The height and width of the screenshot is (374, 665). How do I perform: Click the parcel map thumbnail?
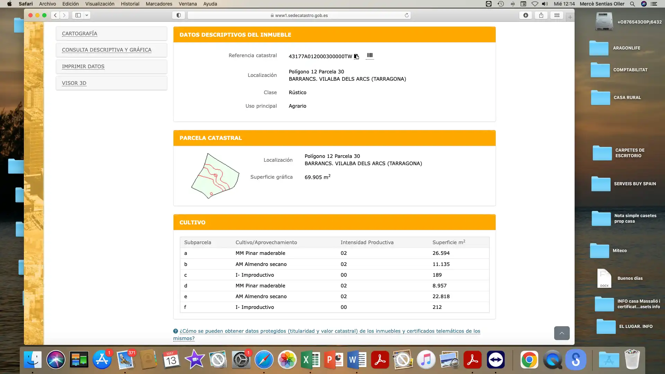[215, 176]
